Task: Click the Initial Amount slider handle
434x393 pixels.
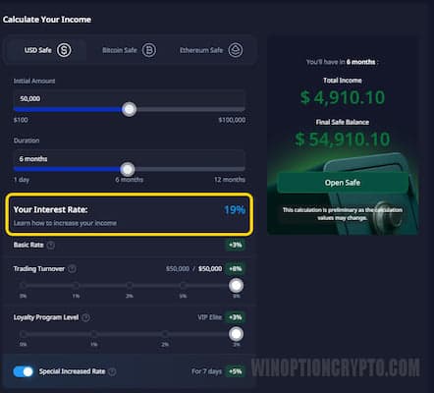Action: (x=129, y=109)
